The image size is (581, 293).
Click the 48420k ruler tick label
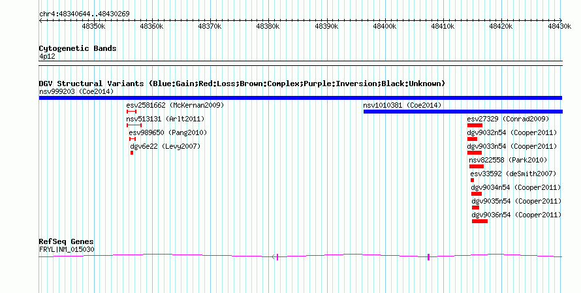[501, 26]
